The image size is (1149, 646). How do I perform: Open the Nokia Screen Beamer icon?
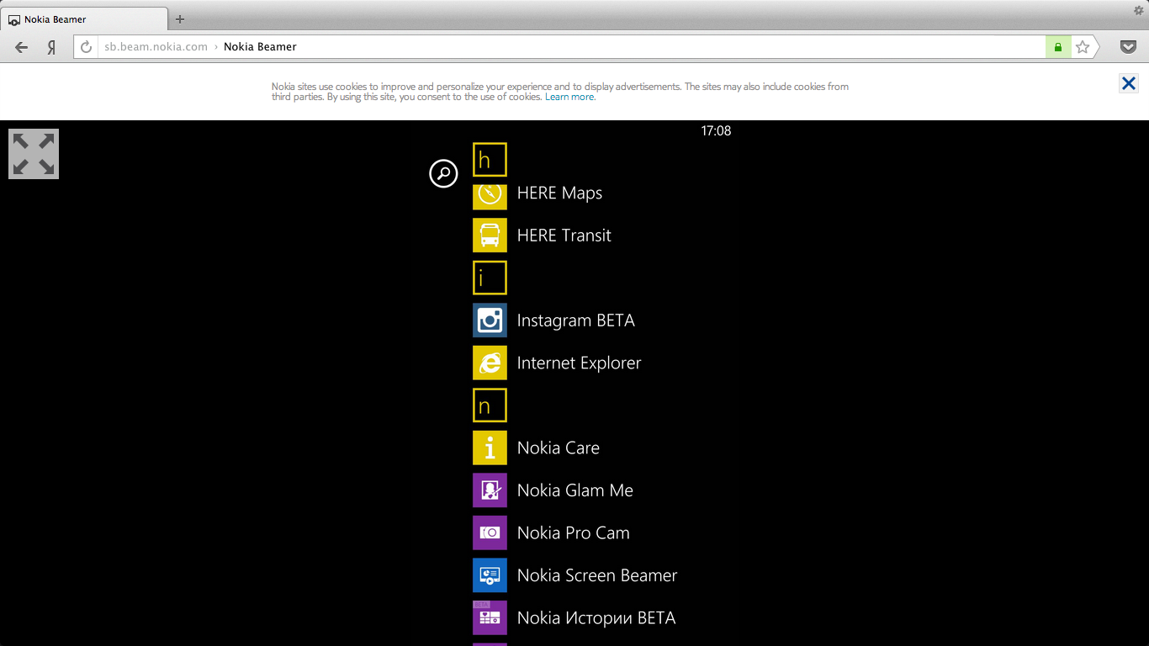coord(490,575)
